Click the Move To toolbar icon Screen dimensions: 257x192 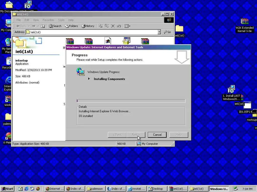pyautogui.click(x=101, y=26)
